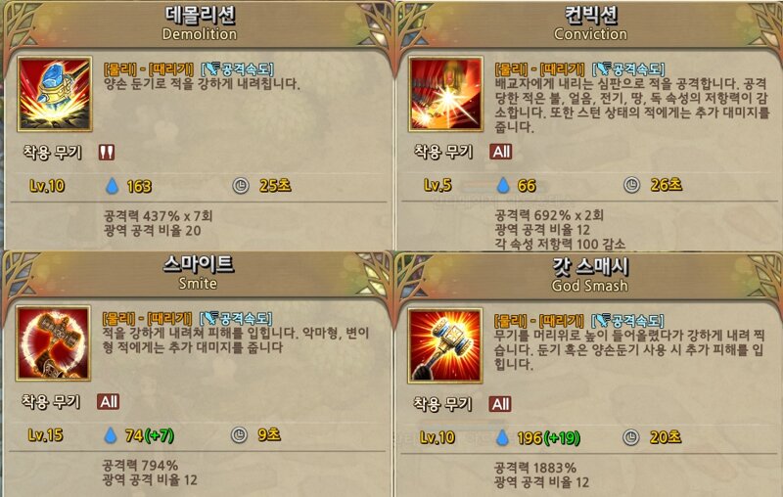Click the Demolition attack speed tag
This screenshot has height=497, width=783.
pos(238,68)
